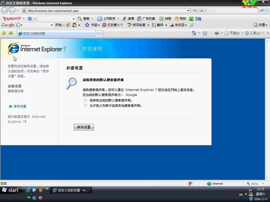Expand hidden system tray icons arrow
270x202 pixels.
point(246,194)
